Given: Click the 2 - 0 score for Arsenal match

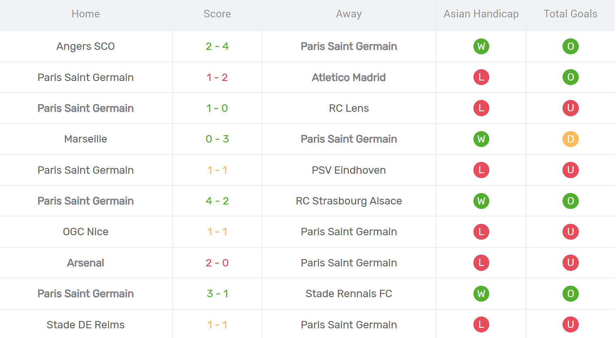Looking at the screenshot, I should point(217,263).
